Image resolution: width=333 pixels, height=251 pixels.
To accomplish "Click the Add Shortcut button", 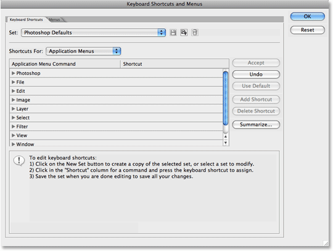I will pos(256,99).
